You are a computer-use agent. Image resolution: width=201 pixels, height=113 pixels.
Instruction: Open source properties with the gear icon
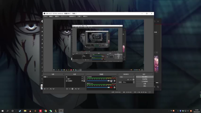72,89
